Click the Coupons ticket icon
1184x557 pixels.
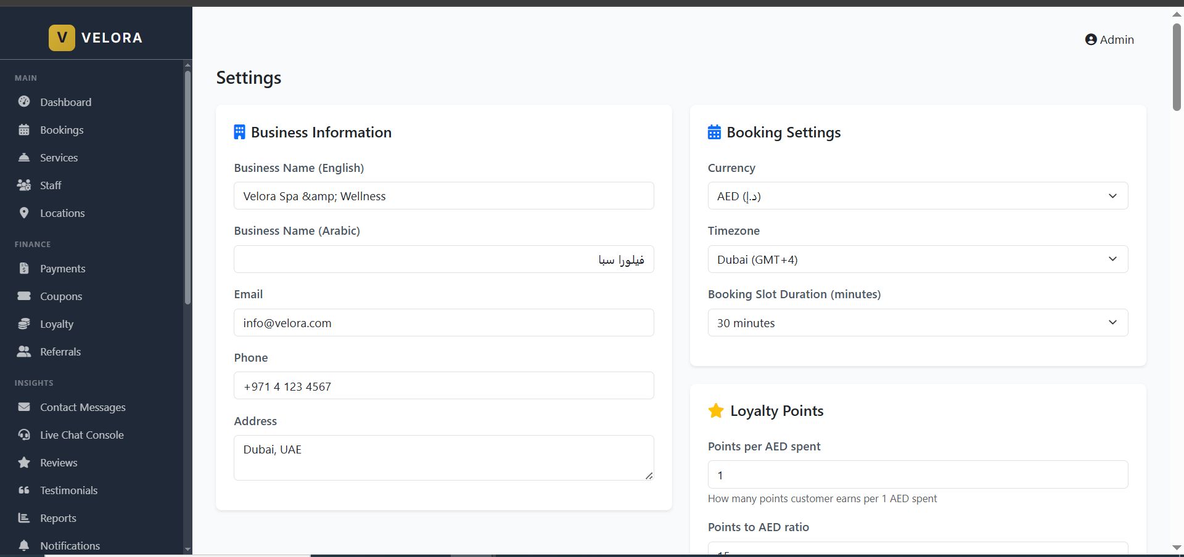pyautogui.click(x=24, y=296)
